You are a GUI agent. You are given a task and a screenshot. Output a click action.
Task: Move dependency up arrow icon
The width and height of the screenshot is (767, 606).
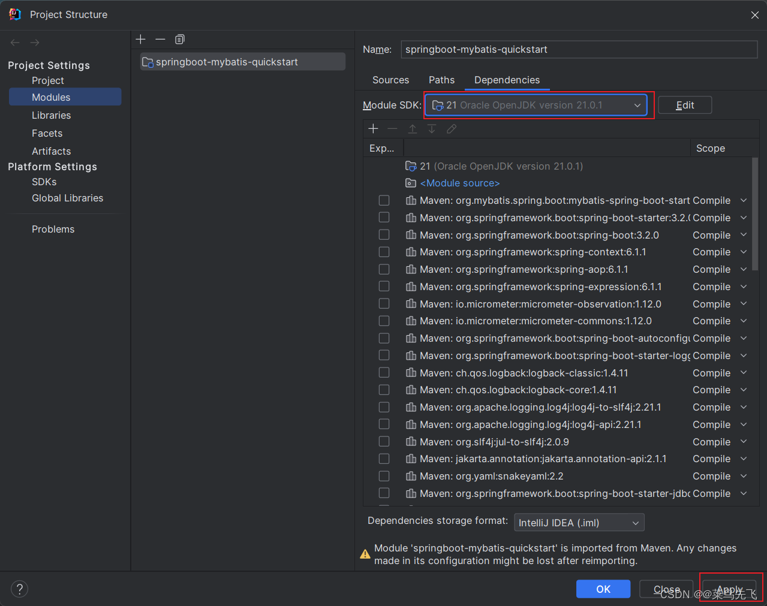pyautogui.click(x=413, y=129)
